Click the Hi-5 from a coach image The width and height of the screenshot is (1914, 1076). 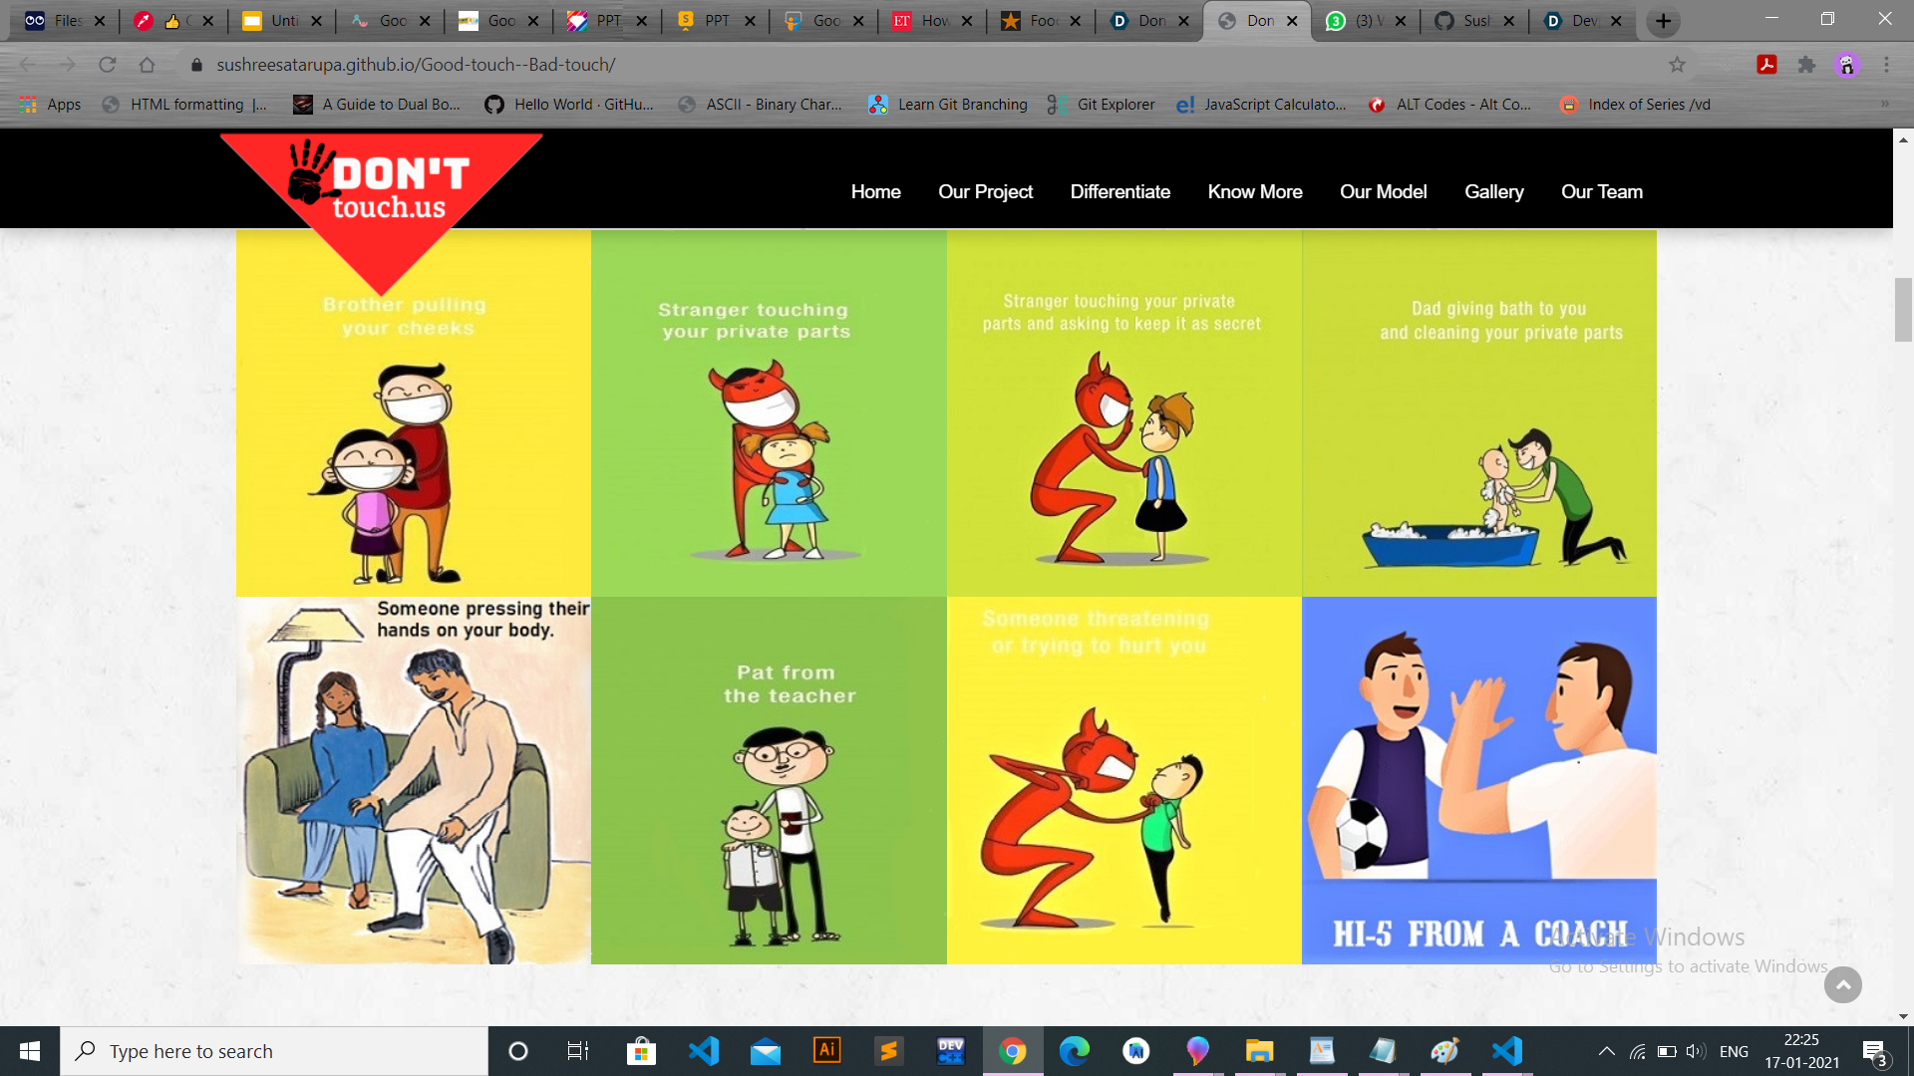[1478, 779]
